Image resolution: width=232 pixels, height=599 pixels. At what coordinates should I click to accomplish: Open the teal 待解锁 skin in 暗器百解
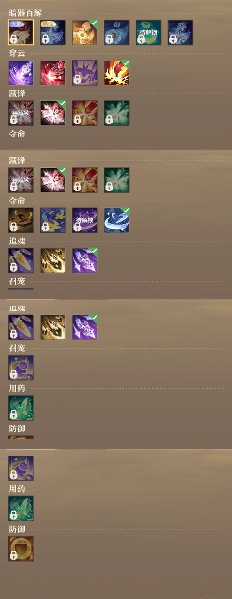pyautogui.click(x=148, y=33)
